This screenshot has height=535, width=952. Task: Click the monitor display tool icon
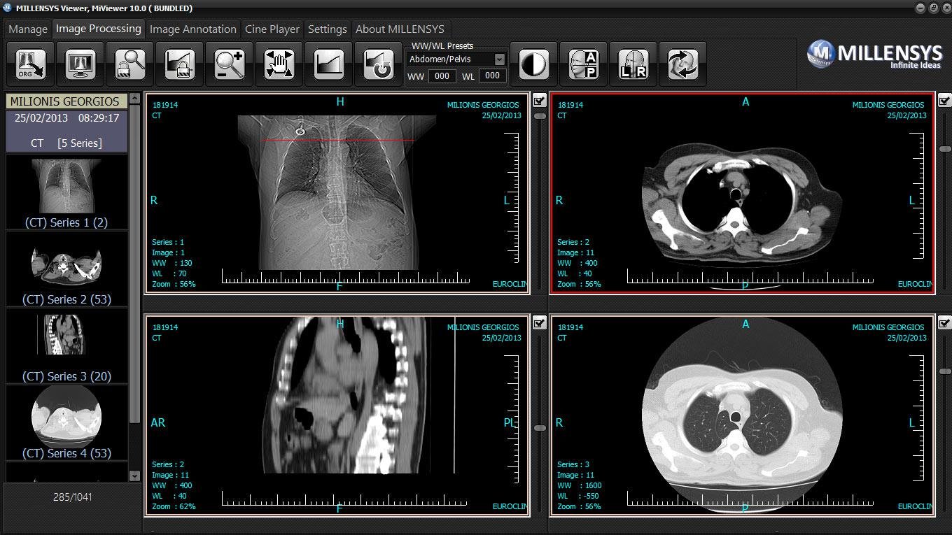(x=80, y=64)
